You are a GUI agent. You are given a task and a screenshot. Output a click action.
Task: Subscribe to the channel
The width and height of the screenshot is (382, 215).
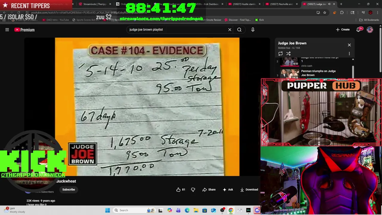[69, 190]
